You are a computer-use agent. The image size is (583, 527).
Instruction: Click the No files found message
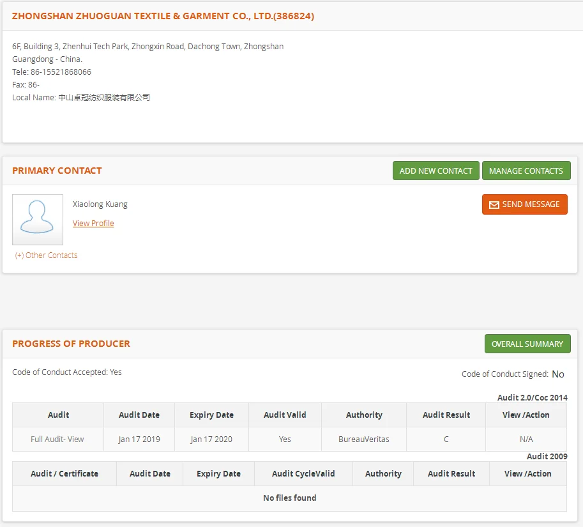290,498
